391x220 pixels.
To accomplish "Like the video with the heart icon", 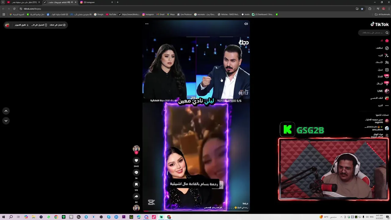I will (136, 160).
